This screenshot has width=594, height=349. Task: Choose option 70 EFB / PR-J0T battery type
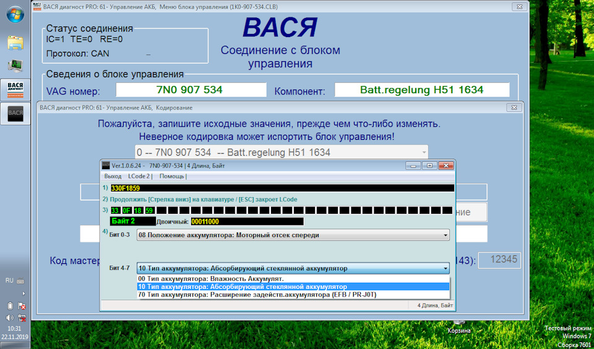click(x=293, y=295)
